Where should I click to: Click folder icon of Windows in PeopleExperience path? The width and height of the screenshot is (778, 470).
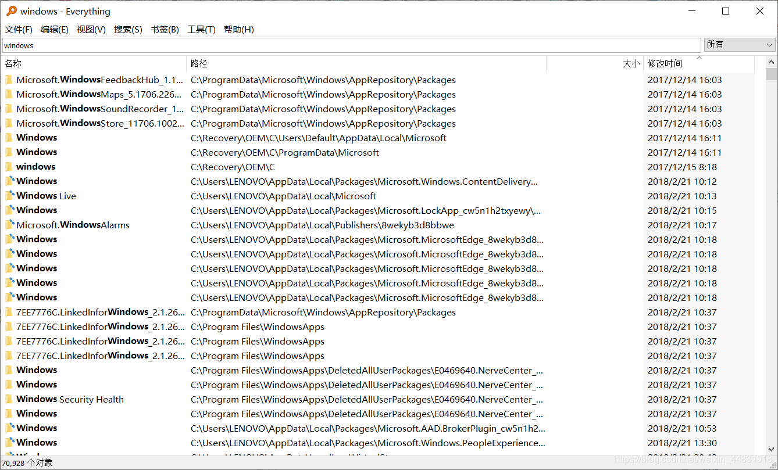tap(9, 443)
